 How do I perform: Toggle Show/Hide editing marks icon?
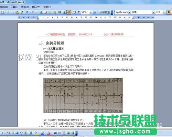(79, 12)
